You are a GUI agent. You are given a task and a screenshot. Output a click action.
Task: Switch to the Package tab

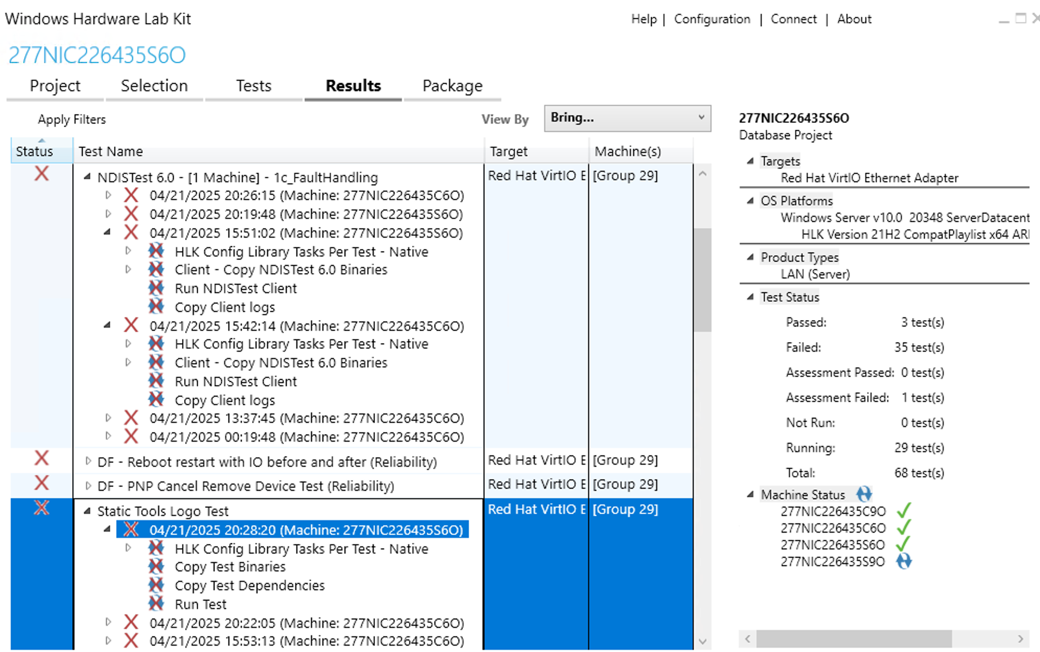(x=452, y=86)
